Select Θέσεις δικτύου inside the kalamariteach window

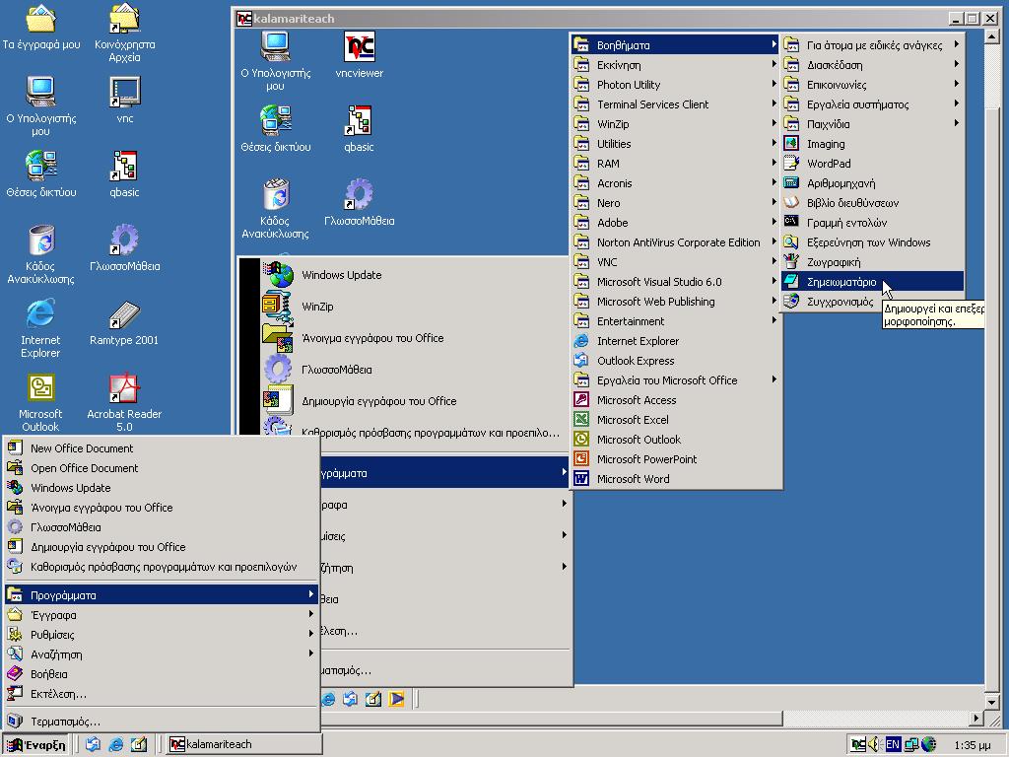click(x=276, y=129)
